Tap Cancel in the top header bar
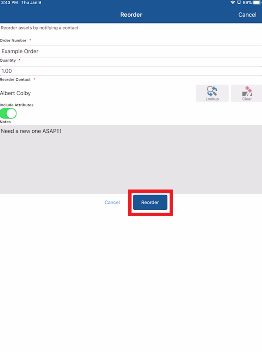Screen dimensions: 262x352 pyautogui.click(x=247, y=15)
